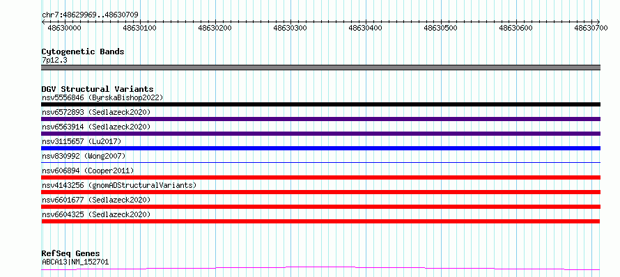
Task: Click ruler position 48630100
Action: tap(139, 28)
